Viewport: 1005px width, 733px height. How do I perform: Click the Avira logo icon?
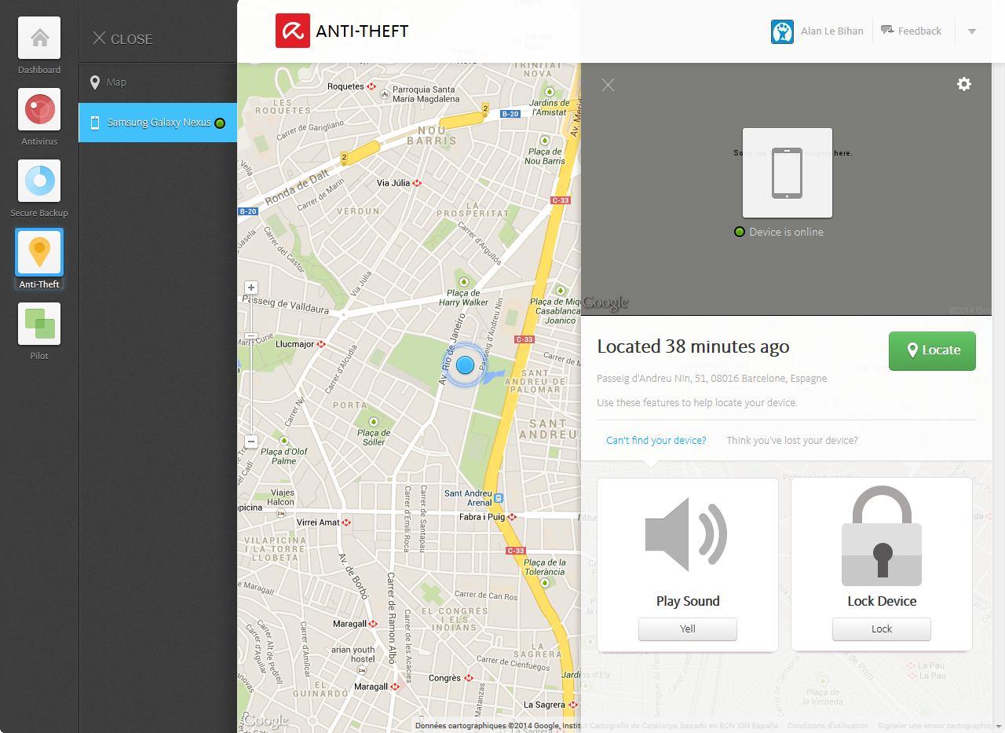click(x=293, y=31)
